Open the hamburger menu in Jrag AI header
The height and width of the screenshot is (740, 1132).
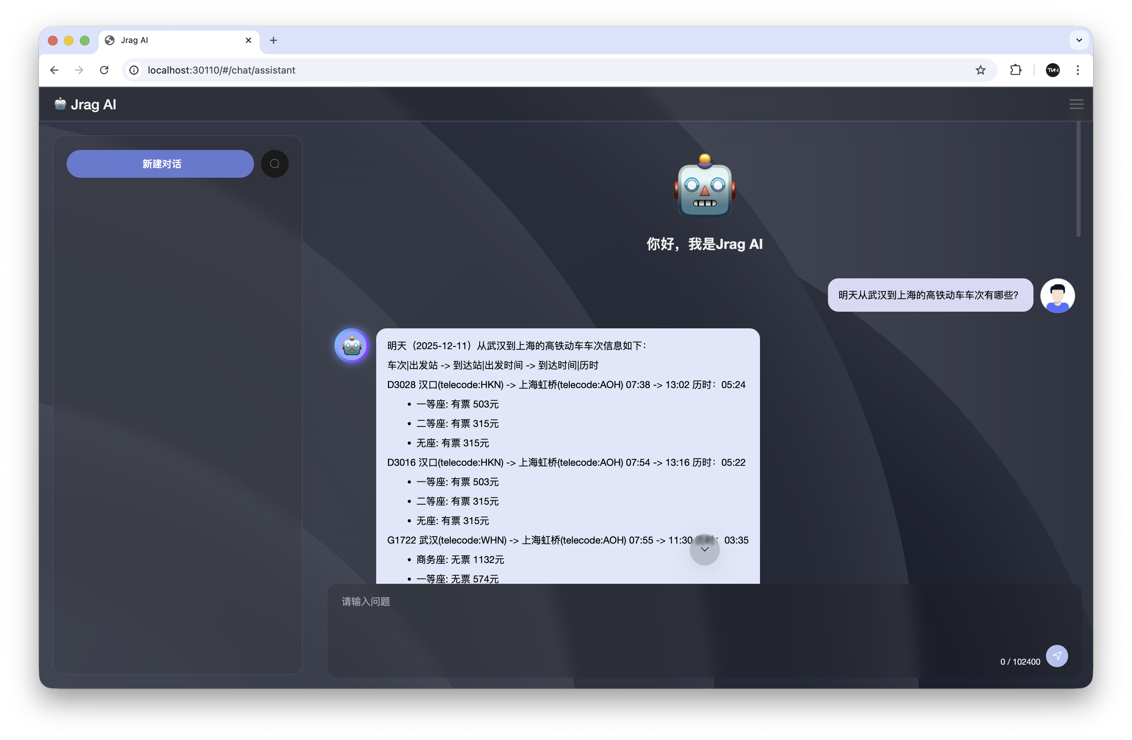point(1076,104)
